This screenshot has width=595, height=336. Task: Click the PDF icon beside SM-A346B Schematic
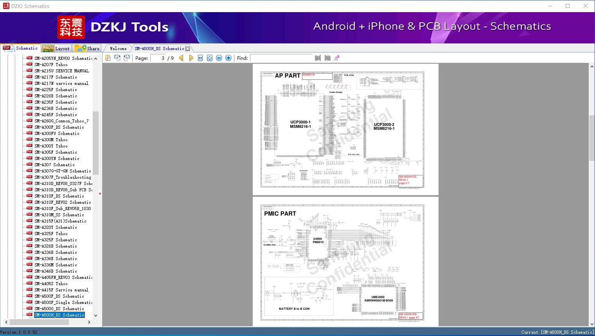tap(29, 271)
